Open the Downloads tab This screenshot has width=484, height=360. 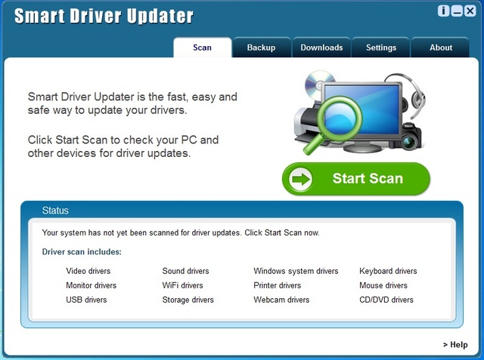click(321, 48)
